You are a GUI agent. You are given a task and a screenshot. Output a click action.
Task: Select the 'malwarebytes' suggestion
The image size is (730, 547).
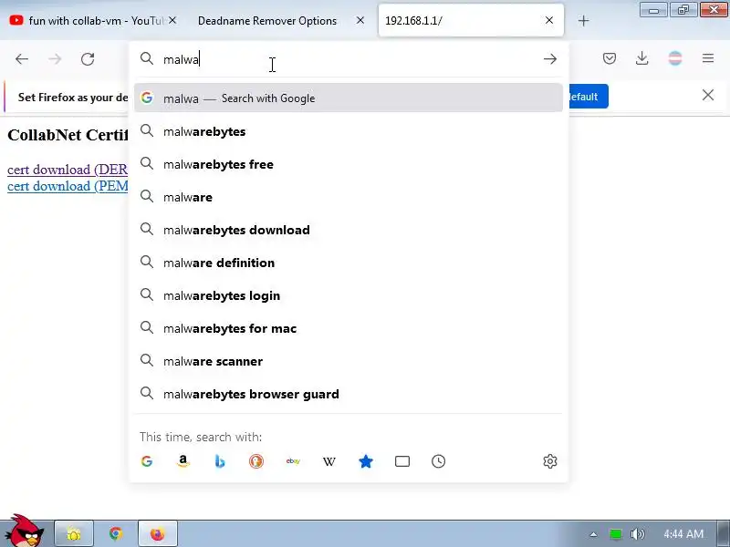pos(349,131)
